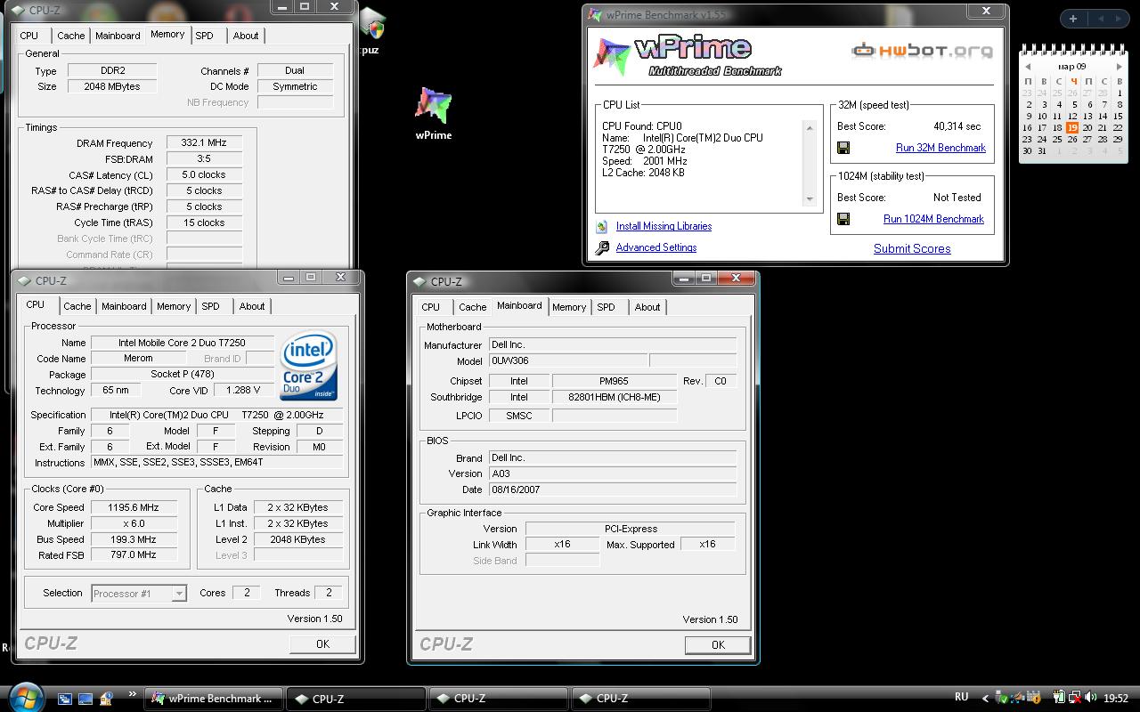Screen dimensions: 1140x712
Task: Click the wPrime Multithreaded Benchmark logo
Action: pos(688,56)
